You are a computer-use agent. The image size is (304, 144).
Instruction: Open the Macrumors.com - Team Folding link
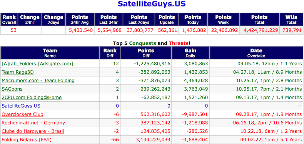pos(38,81)
